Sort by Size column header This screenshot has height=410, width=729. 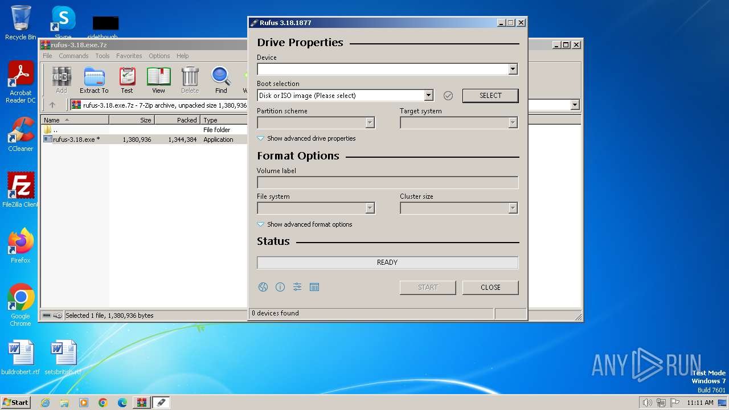(x=132, y=120)
